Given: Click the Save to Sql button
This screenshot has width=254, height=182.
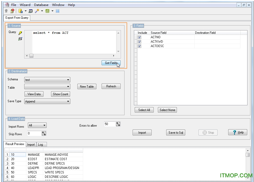Looking at the screenshot, I should coord(176,132).
